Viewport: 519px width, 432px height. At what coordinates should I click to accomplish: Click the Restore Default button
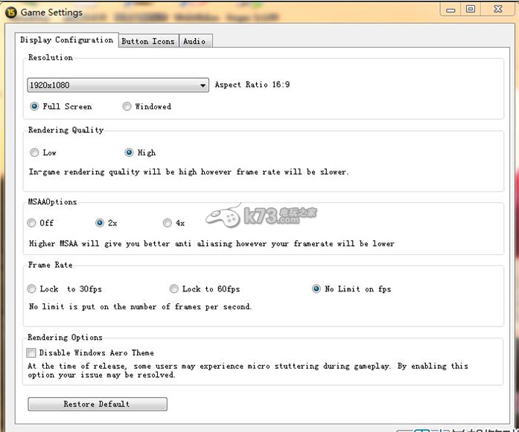pyautogui.click(x=97, y=404)
